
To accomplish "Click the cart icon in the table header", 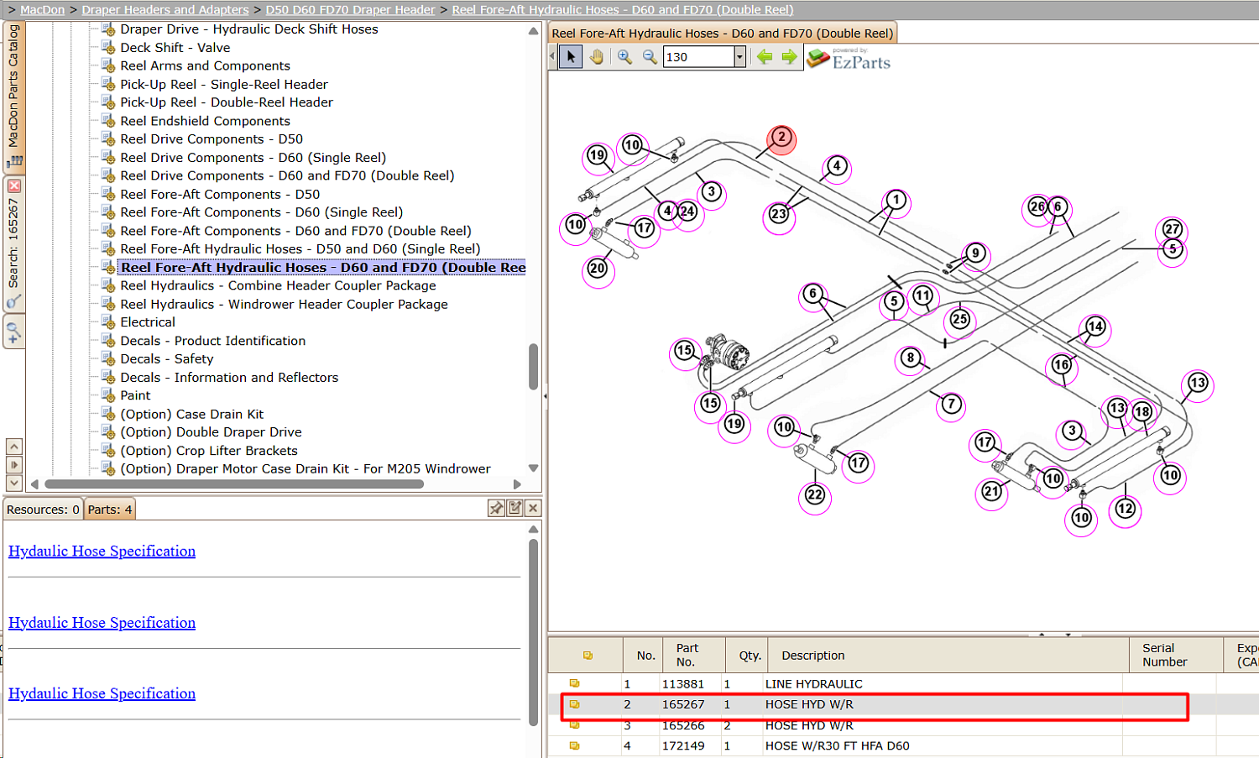I will tap(588, 656).
